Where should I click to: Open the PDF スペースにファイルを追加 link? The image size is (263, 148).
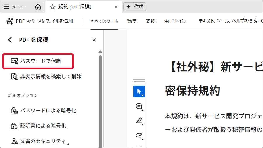44,21
